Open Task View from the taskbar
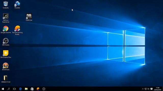Viewport: 163px width, 91px height. [x=14, y=89]
